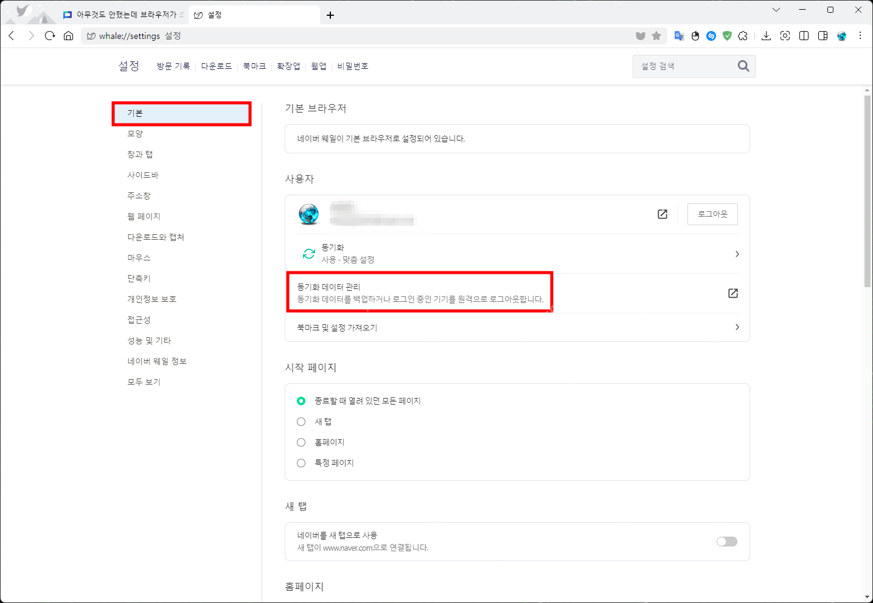Toggle '네이버를 새 탭으로 사용' switch

[727, 542]
